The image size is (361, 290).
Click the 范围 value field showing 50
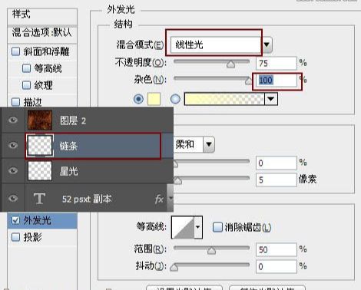pos(277,249)
